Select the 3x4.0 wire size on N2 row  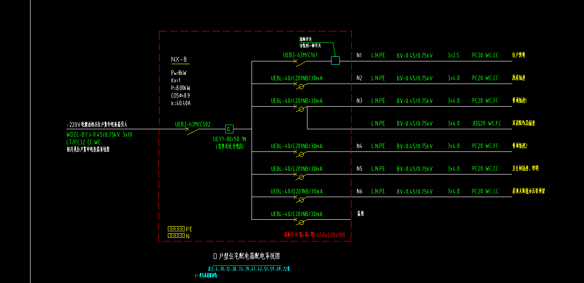[x=454, y=78]
